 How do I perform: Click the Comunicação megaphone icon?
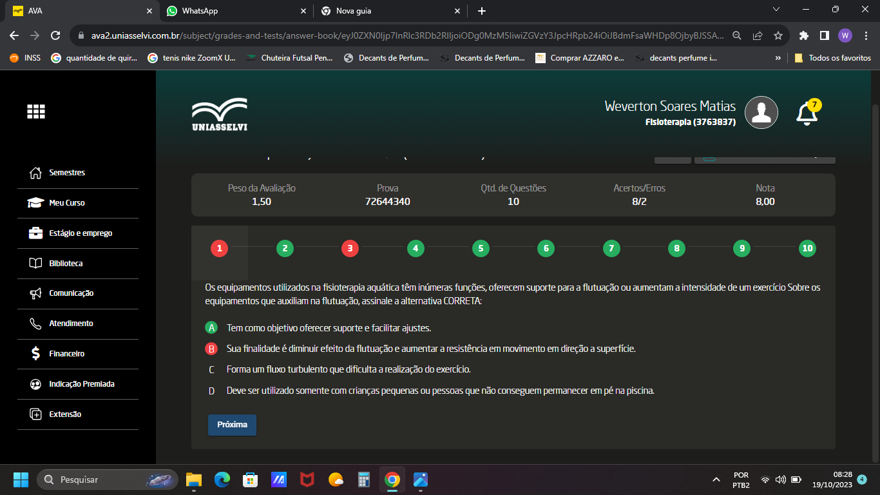[36, 293]
